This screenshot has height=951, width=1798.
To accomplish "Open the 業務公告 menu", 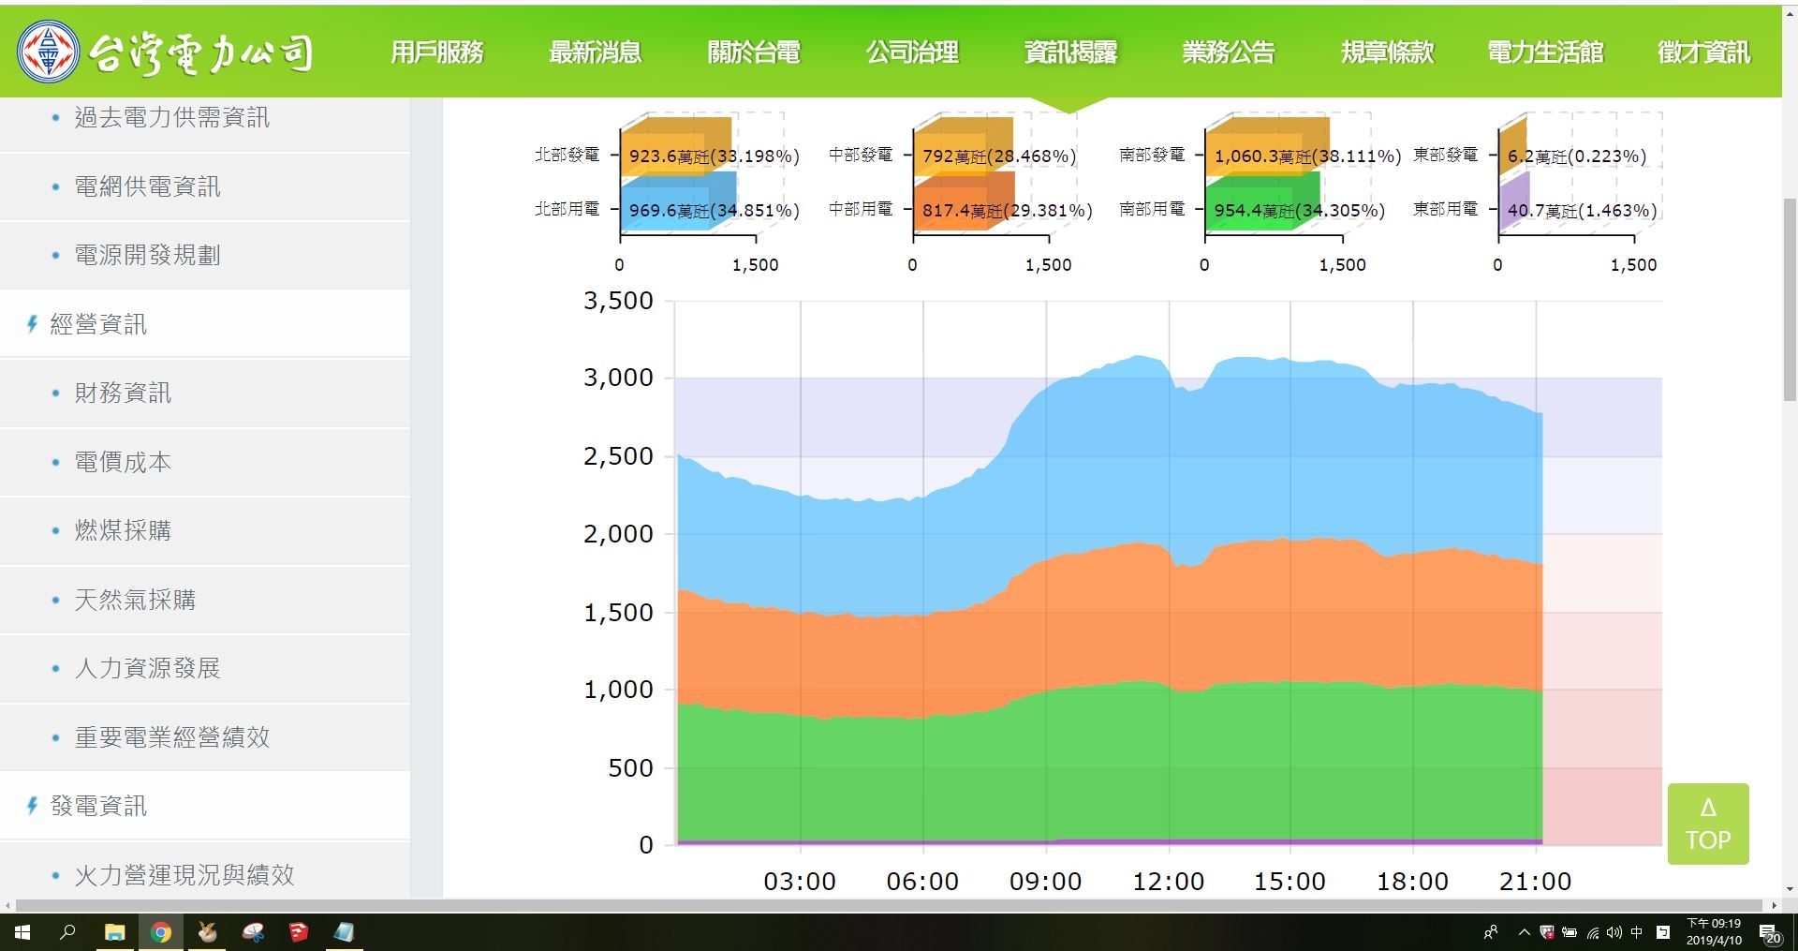I will 1229,52.
